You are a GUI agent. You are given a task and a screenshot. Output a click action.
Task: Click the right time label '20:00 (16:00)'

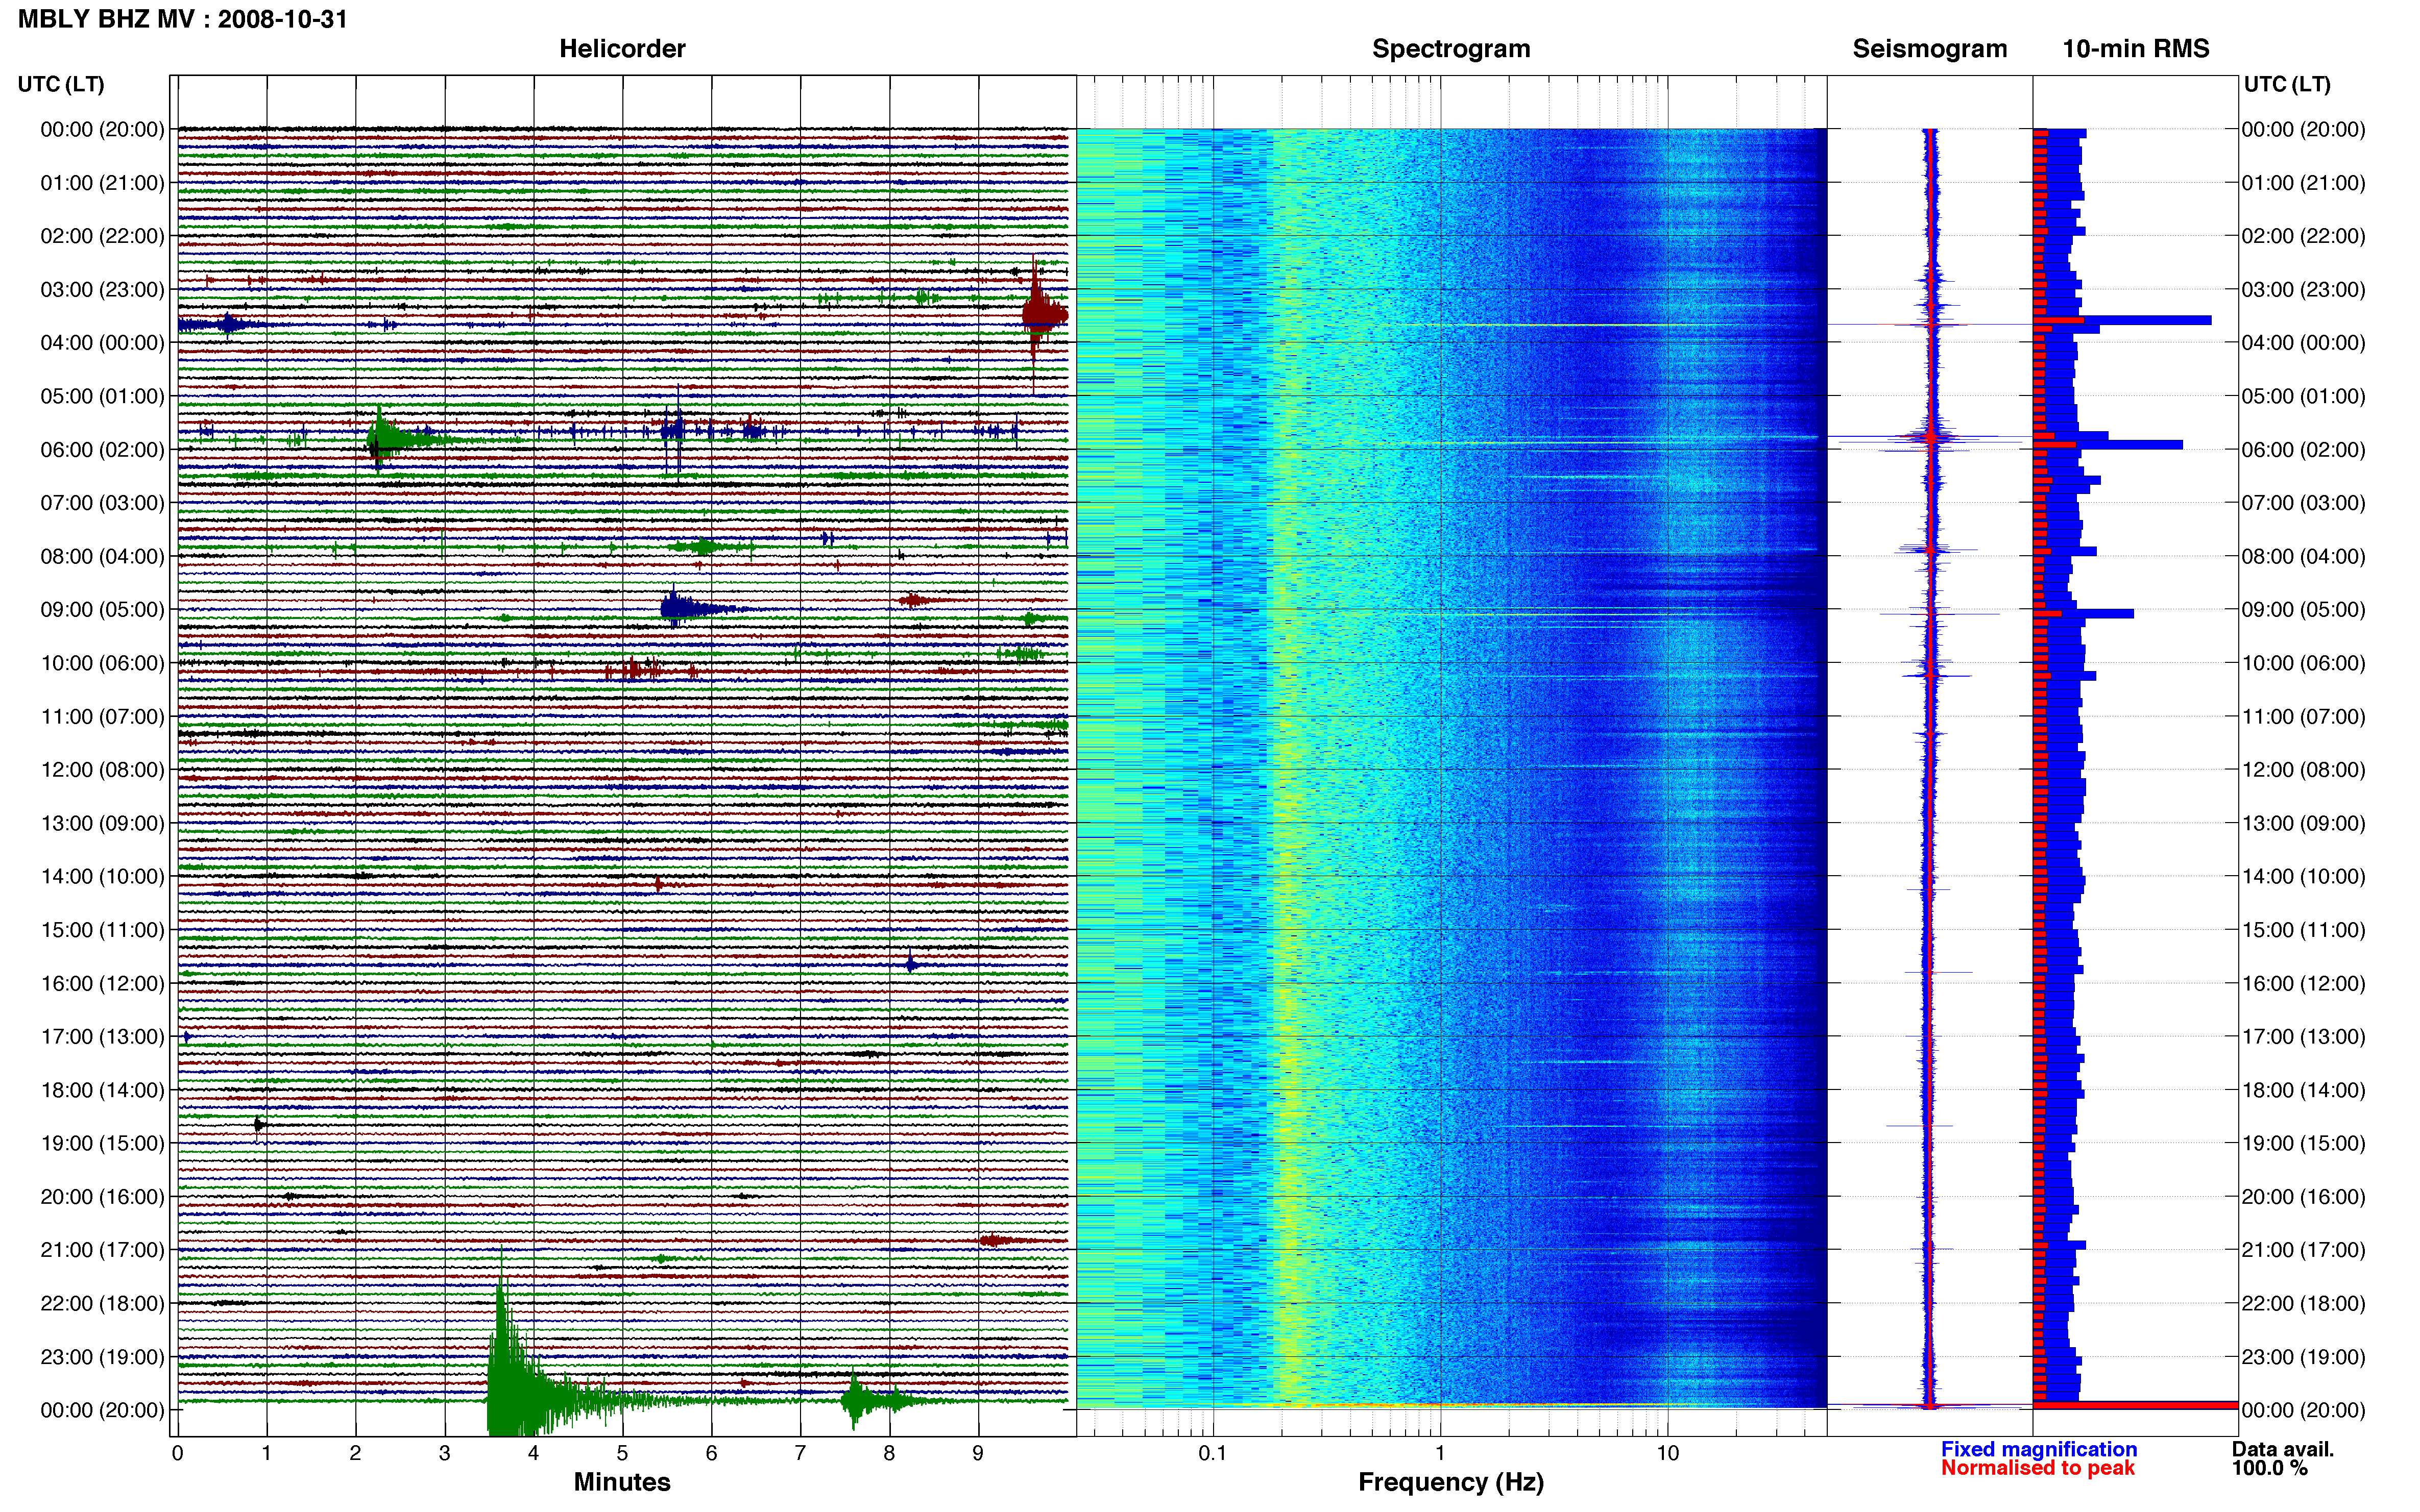click(x=2303, y=1196)
